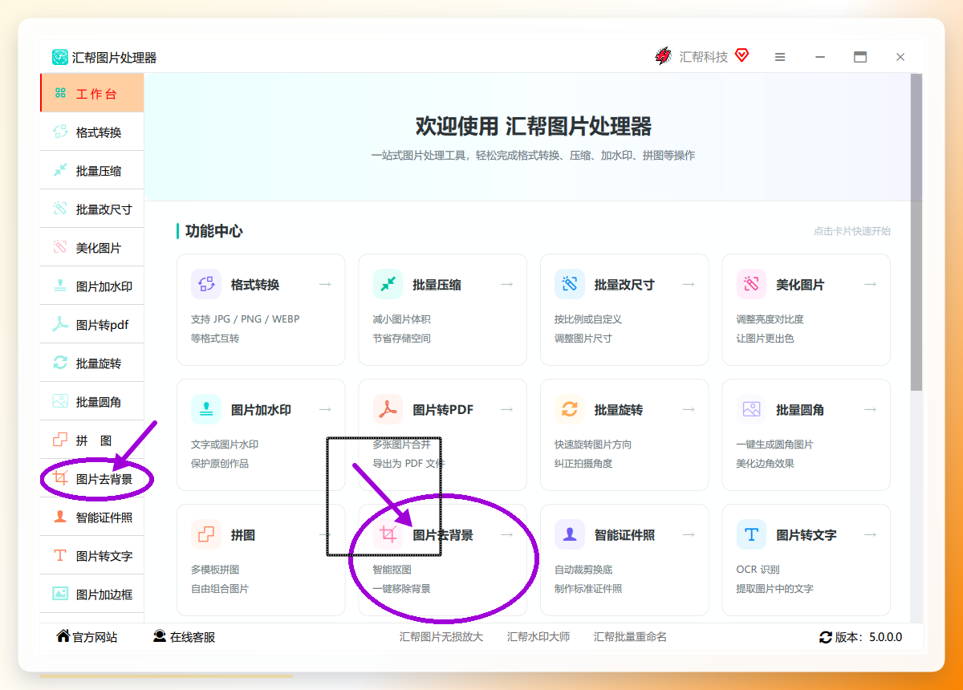Open the hamburger menu in the title bar
Image resolution: width=963 pixels, height=690 pixels.
780,57
